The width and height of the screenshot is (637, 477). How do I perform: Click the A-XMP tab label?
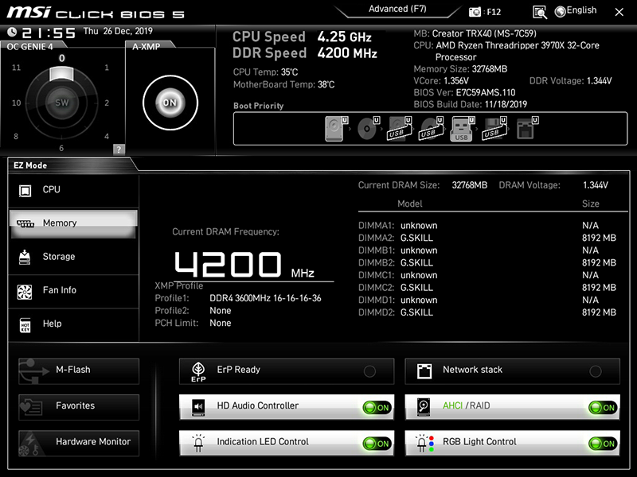[x=147, y=47]
